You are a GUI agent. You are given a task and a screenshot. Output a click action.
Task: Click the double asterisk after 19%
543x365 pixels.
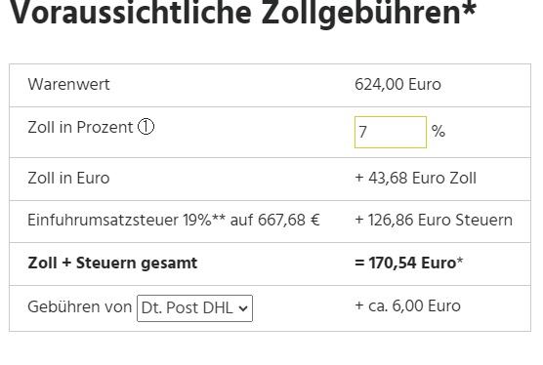[x=219, y=218]
